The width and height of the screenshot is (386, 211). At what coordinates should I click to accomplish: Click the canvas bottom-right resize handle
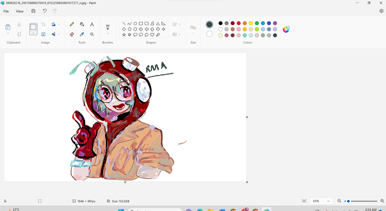click(x=247, y=182)
